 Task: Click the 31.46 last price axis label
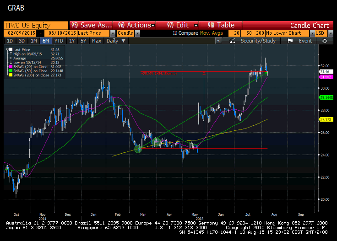pos(326,72)
